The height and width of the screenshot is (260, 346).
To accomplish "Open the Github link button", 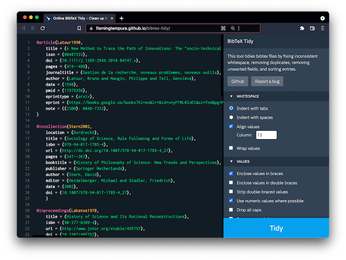I will tap(237, 81).
